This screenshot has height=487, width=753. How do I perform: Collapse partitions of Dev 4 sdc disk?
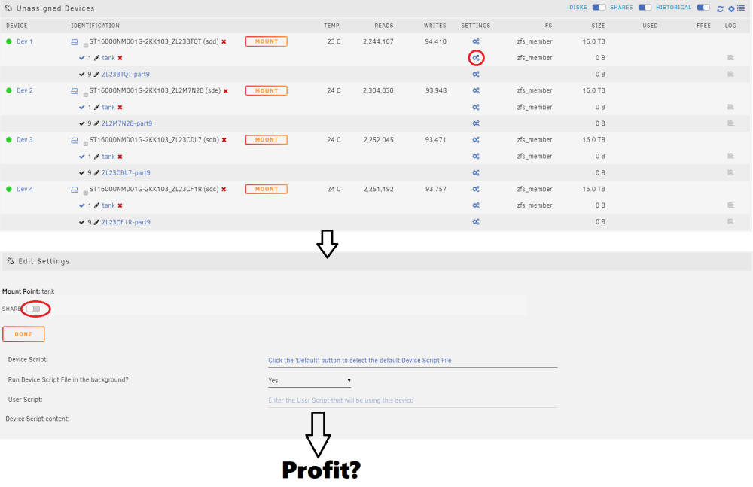pos(86,193)
